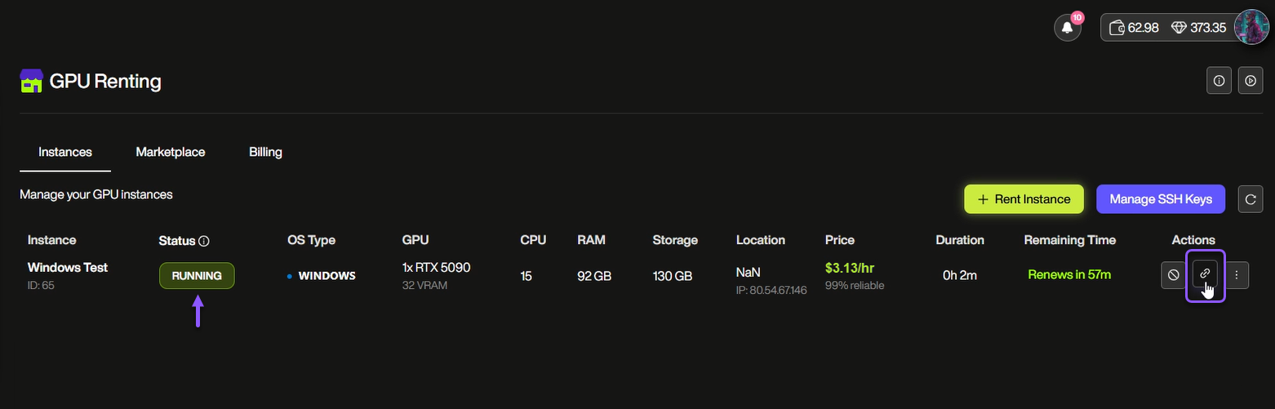
Task: Switch to the Instances tab
Action: pos(65,152)
